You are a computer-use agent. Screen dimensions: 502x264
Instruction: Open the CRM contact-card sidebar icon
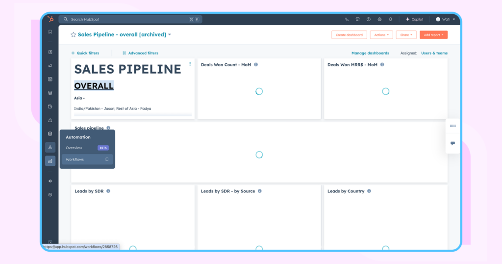pyautogui.click(x=50, y=52)
